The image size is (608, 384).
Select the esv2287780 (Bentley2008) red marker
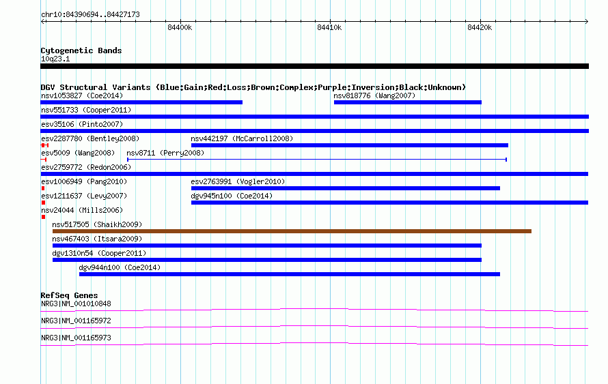(x=44, y=145)
